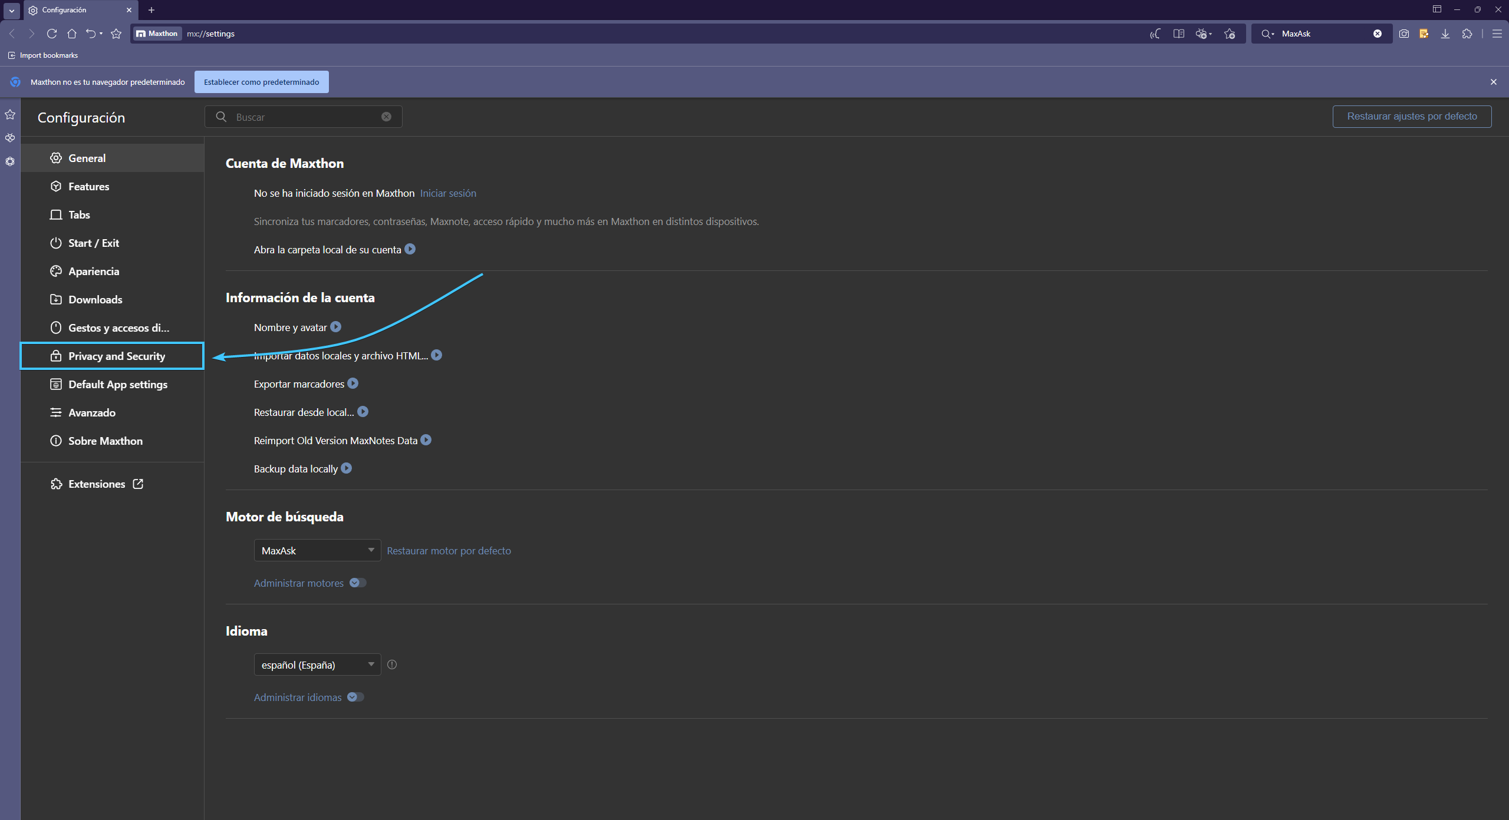Open favorites star in left sidebar
The height and width of the screenshot is (820, 1509).
tap(10, 114)
